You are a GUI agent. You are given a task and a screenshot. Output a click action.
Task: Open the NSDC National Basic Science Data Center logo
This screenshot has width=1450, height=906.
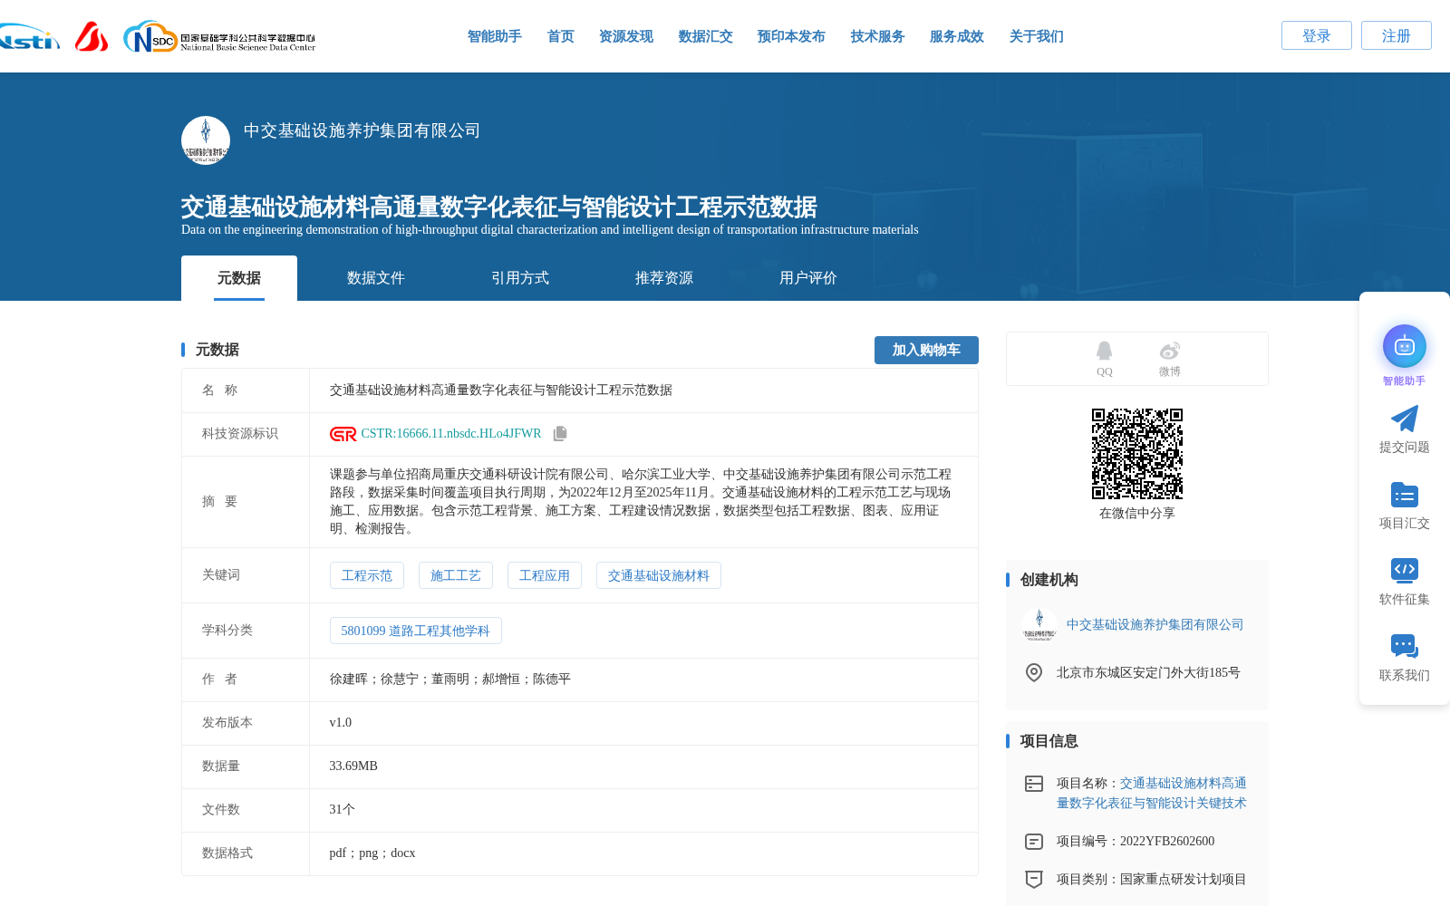point(219,37)
